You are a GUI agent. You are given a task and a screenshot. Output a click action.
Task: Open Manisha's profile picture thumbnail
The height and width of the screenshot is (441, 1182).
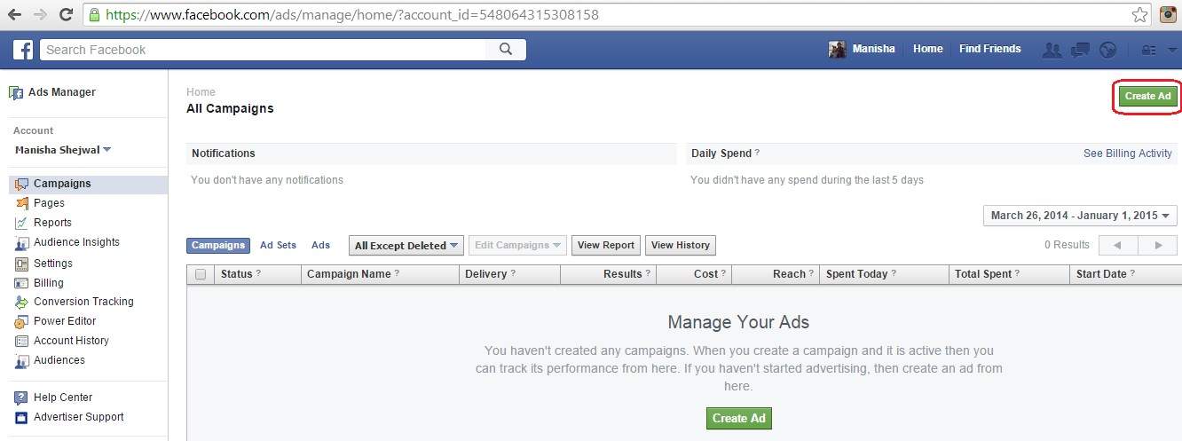point(837,50)
